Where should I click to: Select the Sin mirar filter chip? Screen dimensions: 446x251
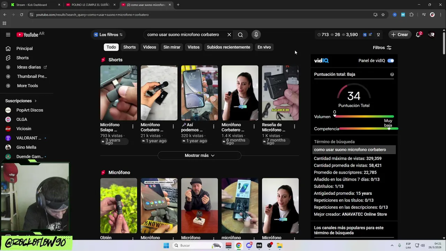pos(172,47)
